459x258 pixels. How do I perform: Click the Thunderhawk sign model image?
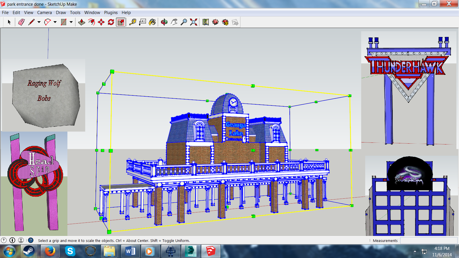pyautogui.click(x=409, y=90)
